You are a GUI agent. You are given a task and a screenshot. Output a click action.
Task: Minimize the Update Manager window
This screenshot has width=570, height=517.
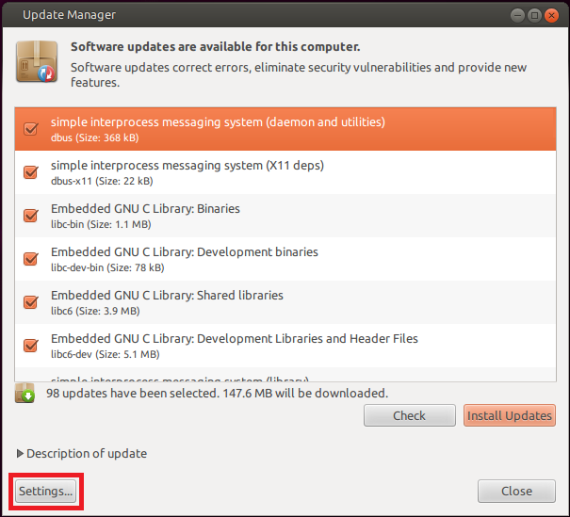pyautogui.click(x=517, y=15)
